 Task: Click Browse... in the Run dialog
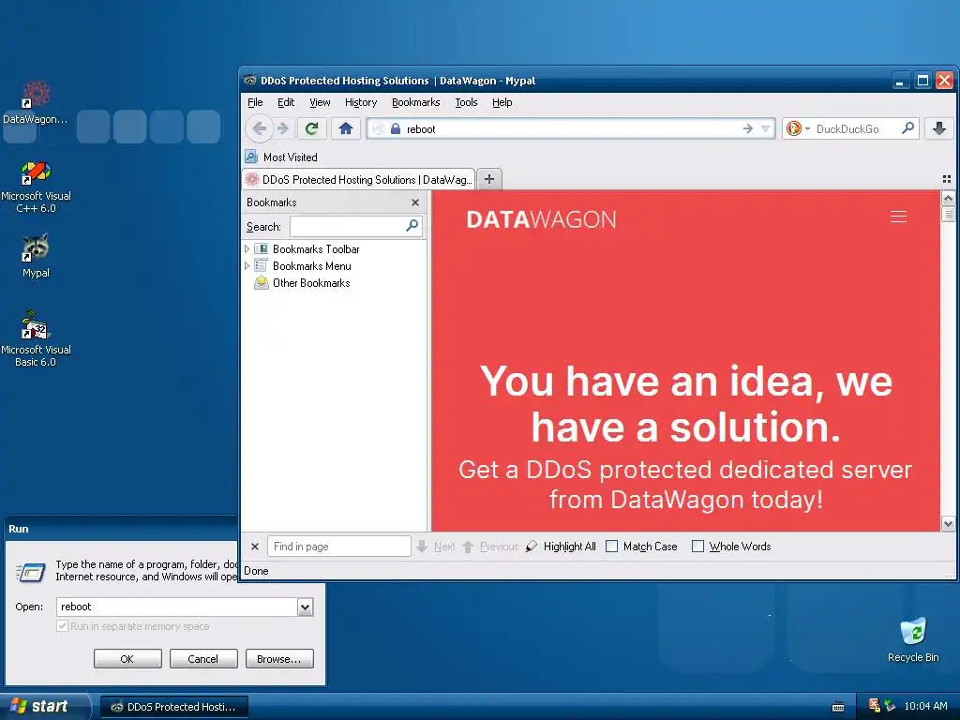point(279,659)
